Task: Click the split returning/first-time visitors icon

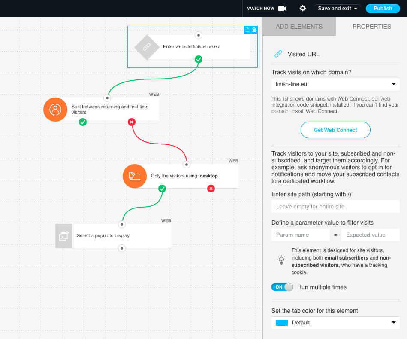Action: tap(55, 110)
